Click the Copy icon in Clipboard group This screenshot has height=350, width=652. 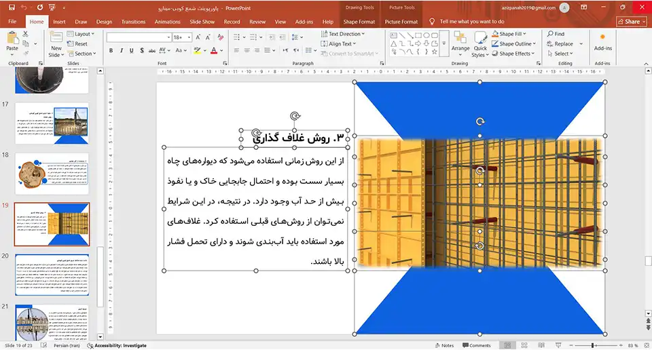(26, 43)
